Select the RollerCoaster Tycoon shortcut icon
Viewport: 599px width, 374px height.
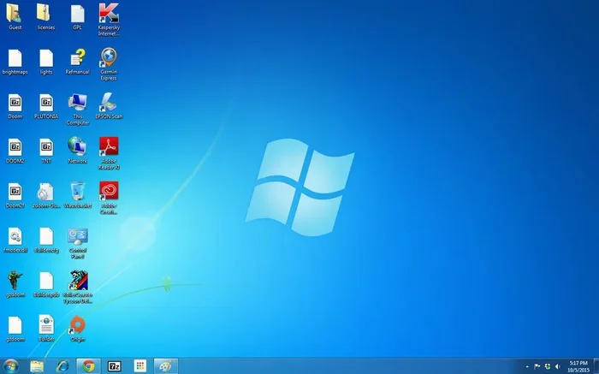pos(79,281)
